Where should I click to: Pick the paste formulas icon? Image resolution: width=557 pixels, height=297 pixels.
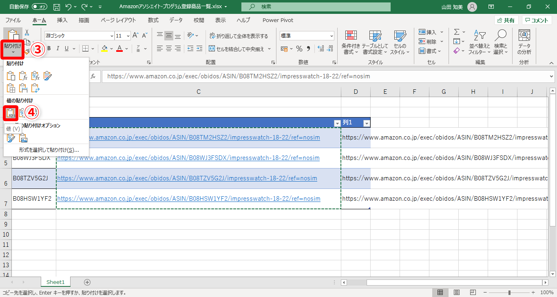23,76
